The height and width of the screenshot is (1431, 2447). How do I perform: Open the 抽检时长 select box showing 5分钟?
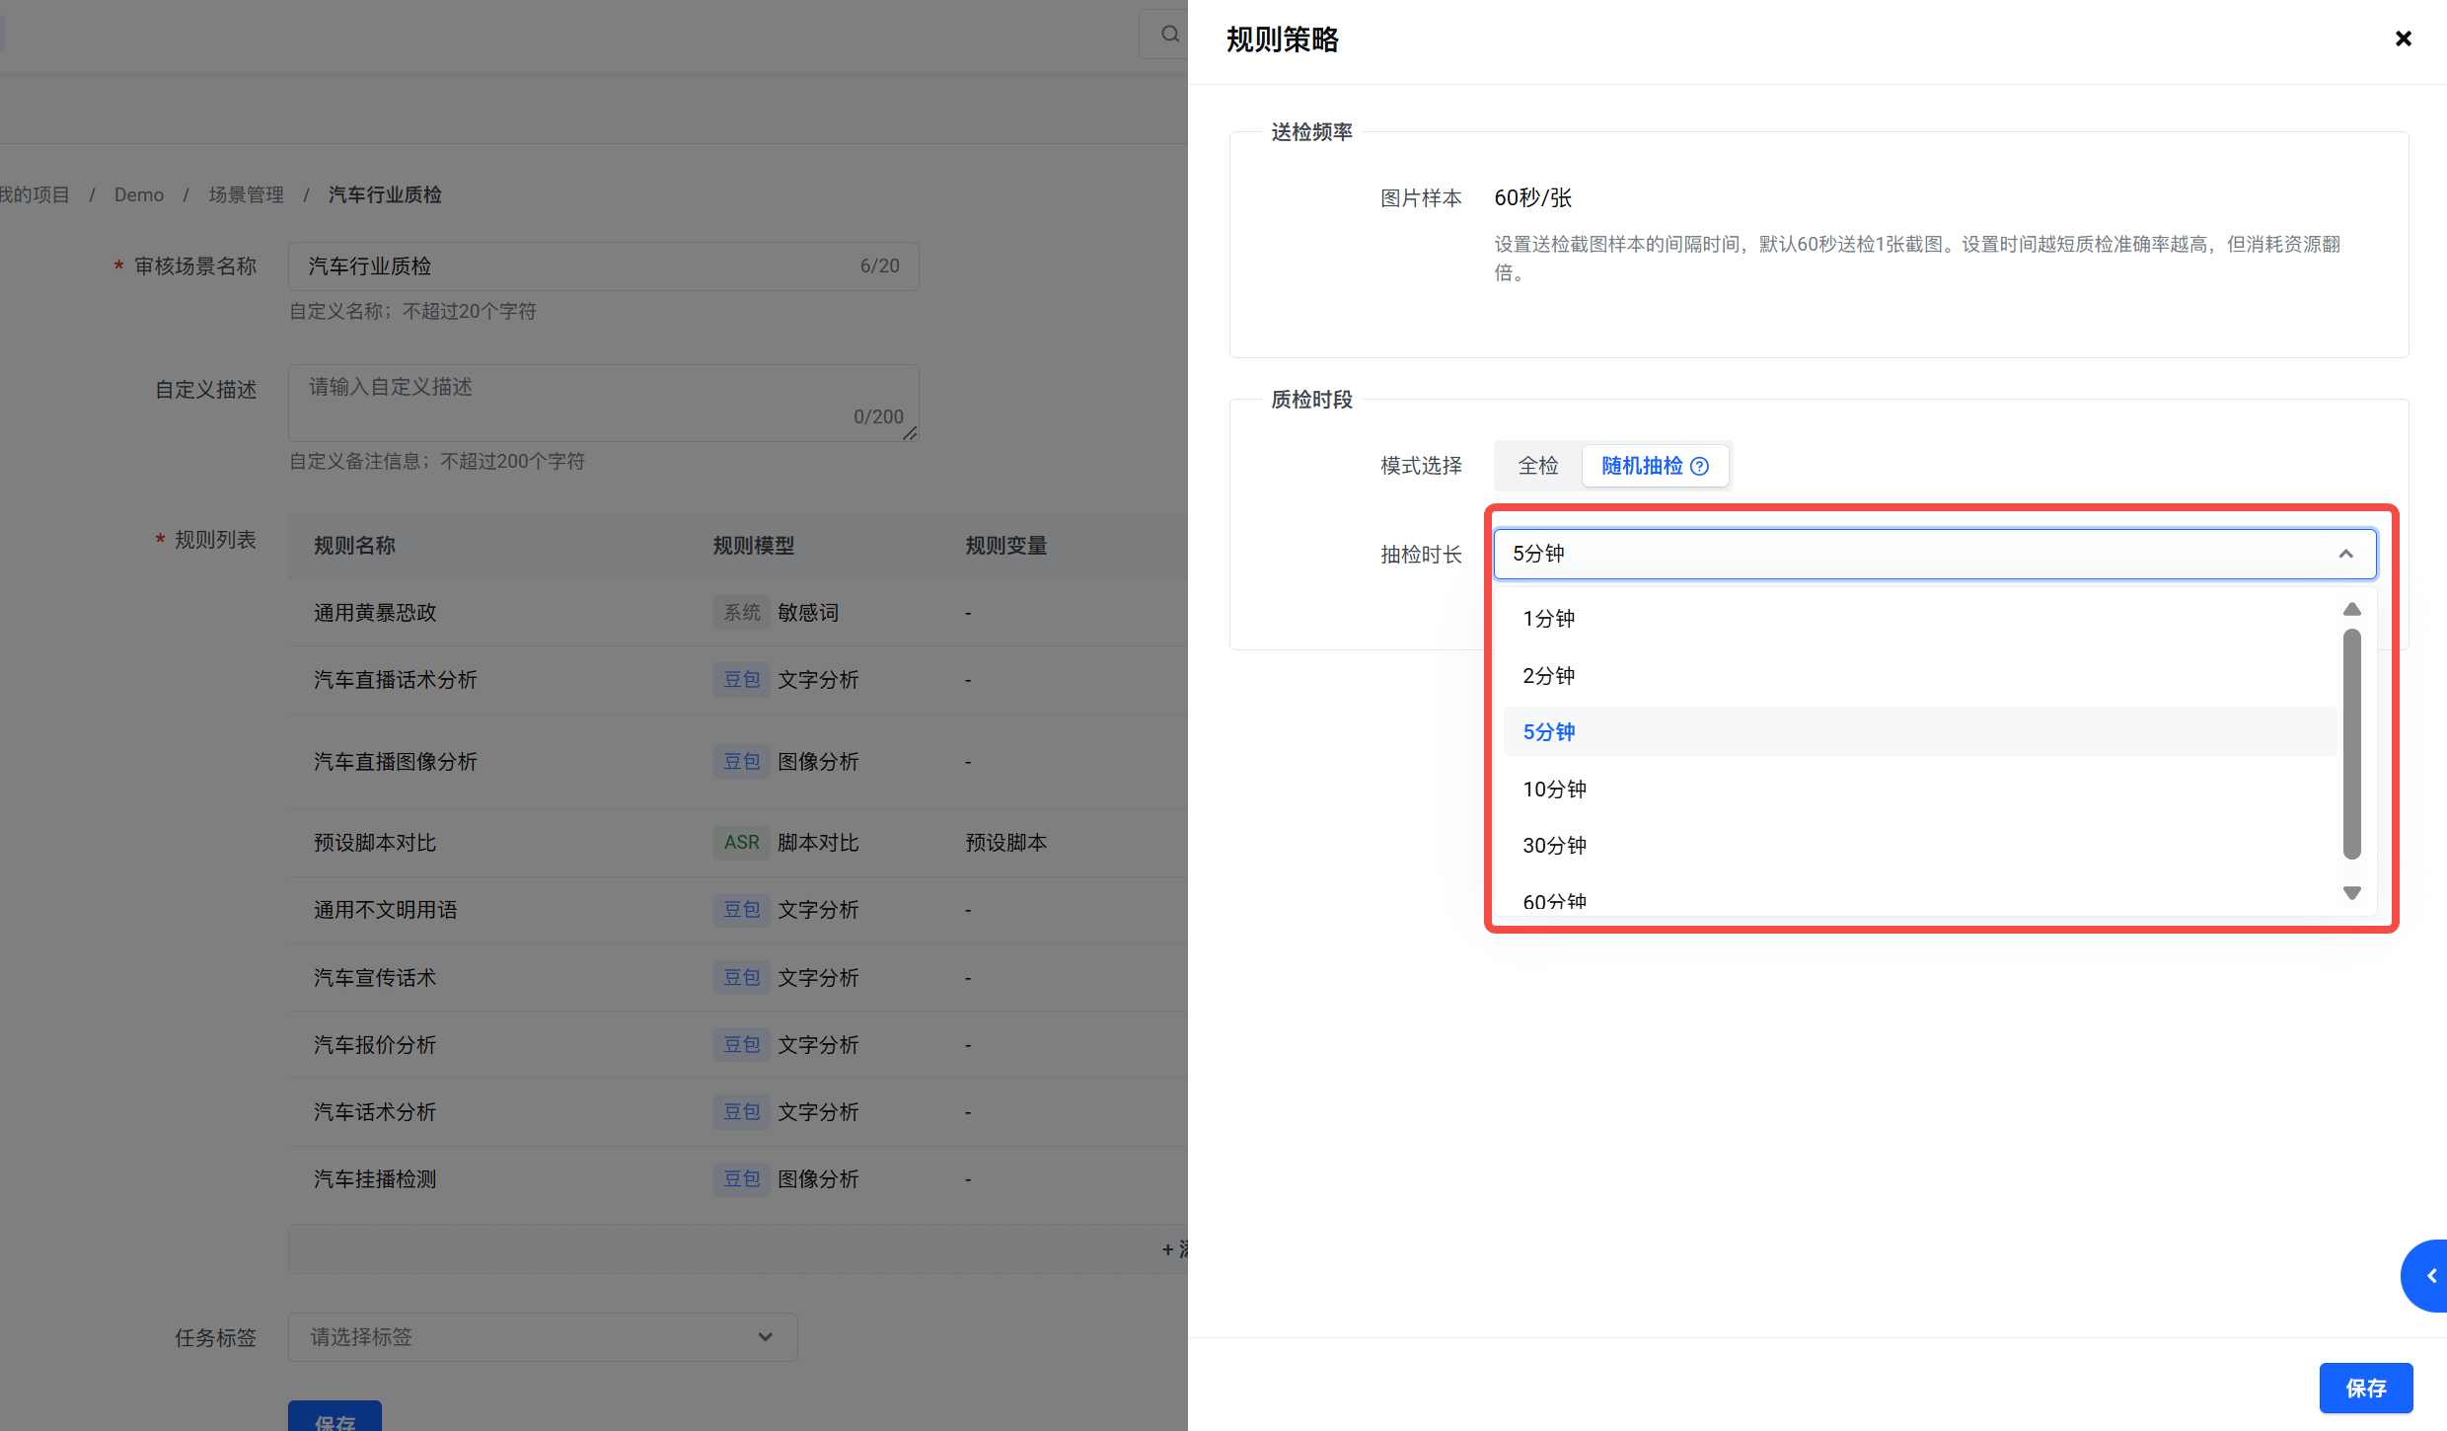(x=1935, y=554)
